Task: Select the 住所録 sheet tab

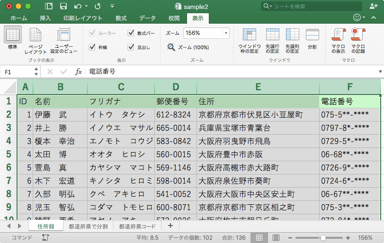Action: pyautogui.click(x=46, y=226)
